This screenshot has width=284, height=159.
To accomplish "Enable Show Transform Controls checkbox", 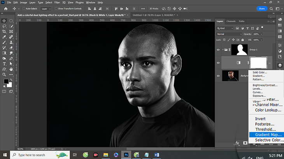I will pyautogui.click(x=56, y=8).
